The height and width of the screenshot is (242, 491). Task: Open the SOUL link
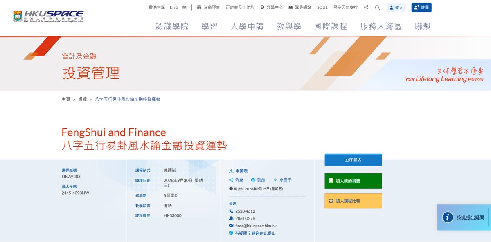322,7
